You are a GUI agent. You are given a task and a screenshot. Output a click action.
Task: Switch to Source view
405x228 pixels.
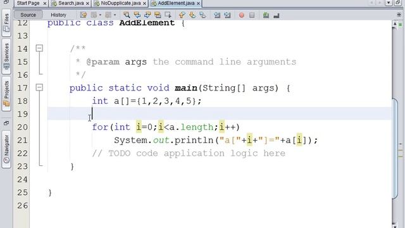click(28, 15)
